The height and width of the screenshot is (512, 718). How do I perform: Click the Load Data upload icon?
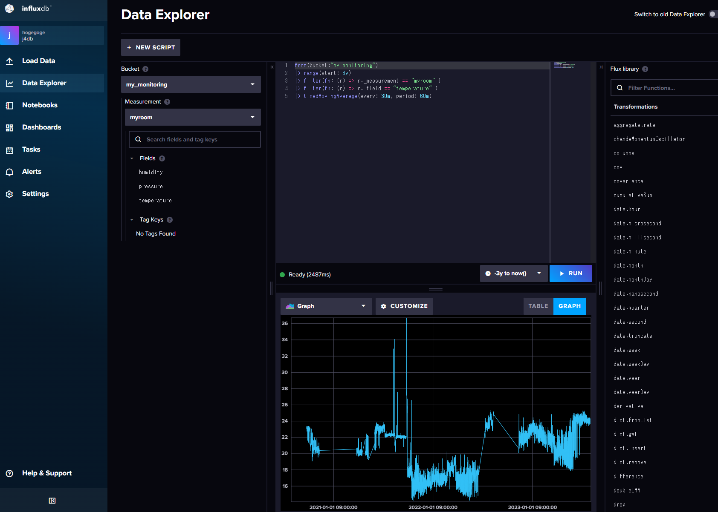(9, 61)
